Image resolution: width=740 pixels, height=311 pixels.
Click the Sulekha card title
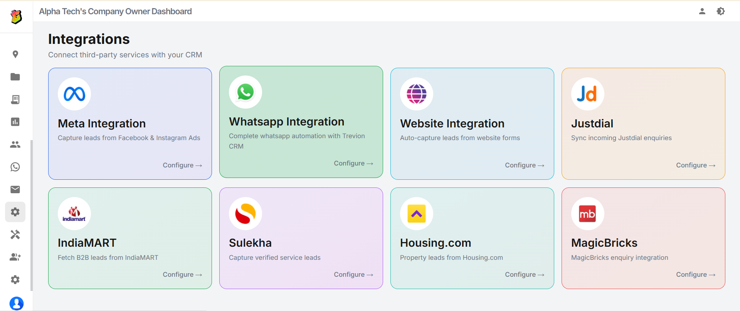[250, 243]
